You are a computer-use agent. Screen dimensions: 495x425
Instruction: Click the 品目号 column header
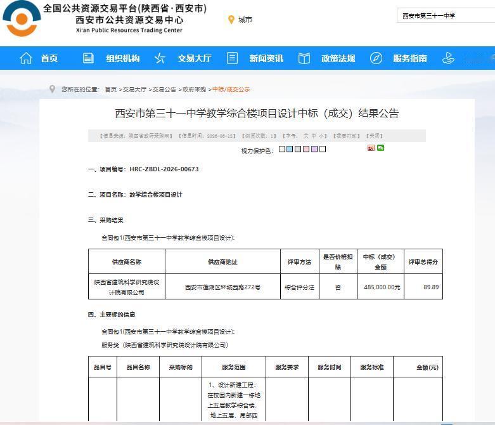[x=103, y=367]
